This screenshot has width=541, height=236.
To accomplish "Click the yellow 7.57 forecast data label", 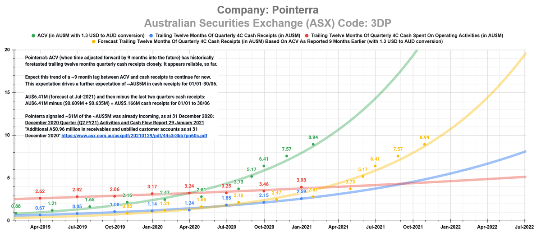I will (398, 149).
